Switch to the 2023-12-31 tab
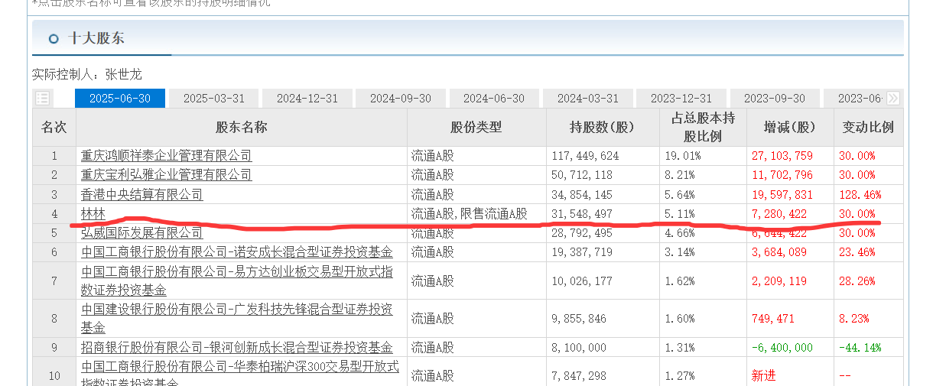Viewport: 933px width, 386px height. (x=681, y=98)
